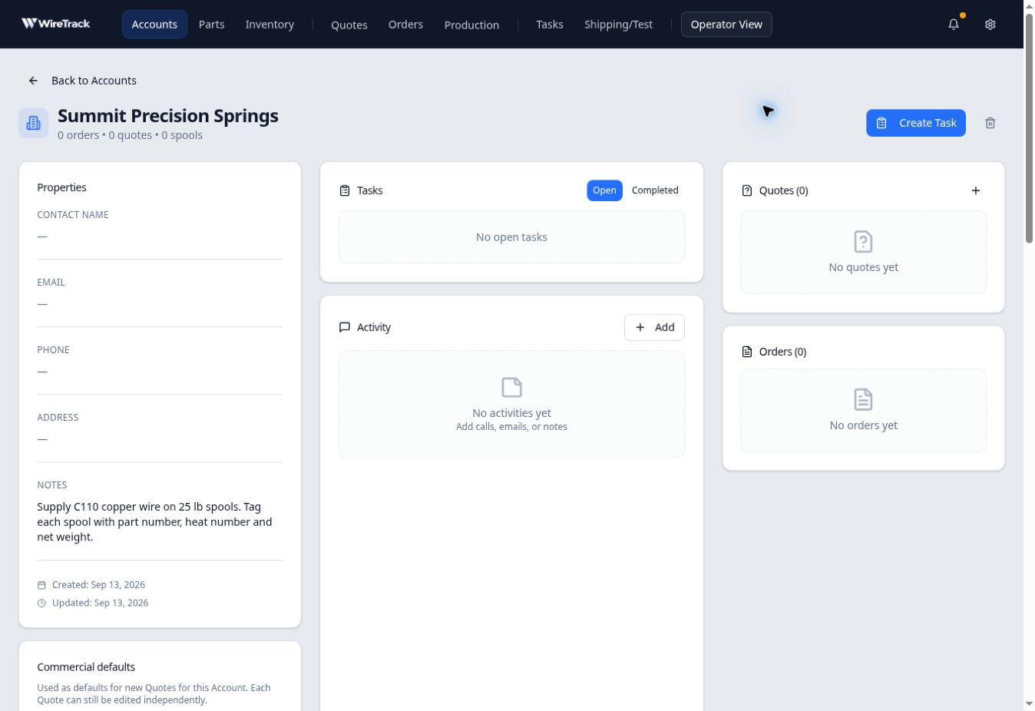Add a new activity

pyautogui.click(x=654, y=327)
